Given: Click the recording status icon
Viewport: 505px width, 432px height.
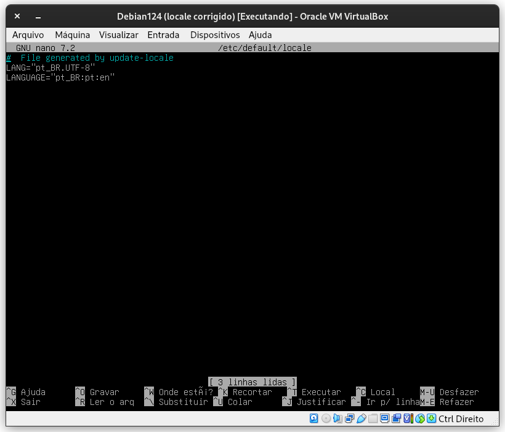Looking at the screenshot, I should (x=397, y=418).
